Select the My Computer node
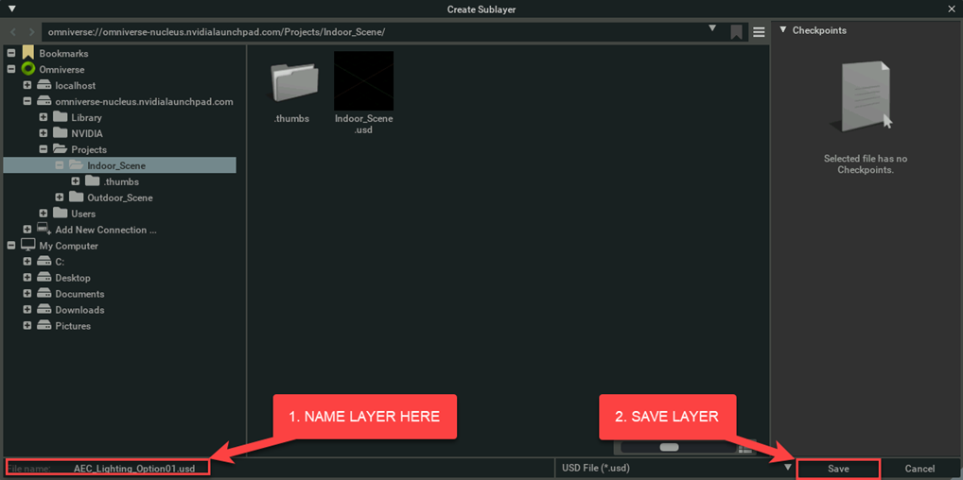The height and width of the screenshot is (480, 963). pyautogui.click(x=68, y=246)
